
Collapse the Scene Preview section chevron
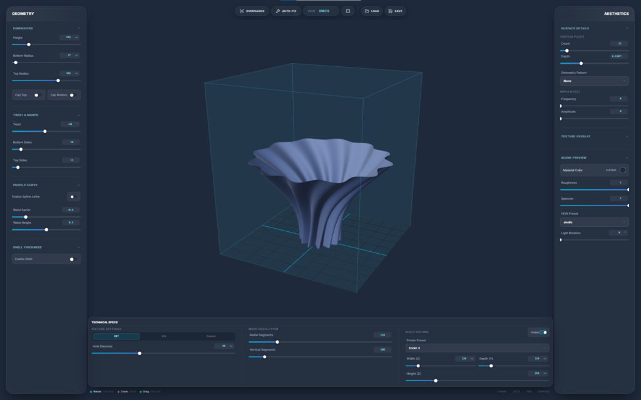[627, 157]
